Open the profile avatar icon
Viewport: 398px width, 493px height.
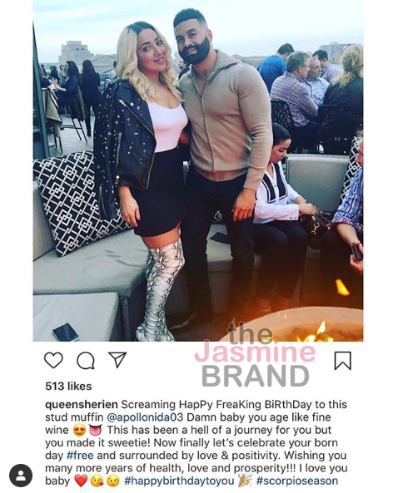(x=21, y=476)
